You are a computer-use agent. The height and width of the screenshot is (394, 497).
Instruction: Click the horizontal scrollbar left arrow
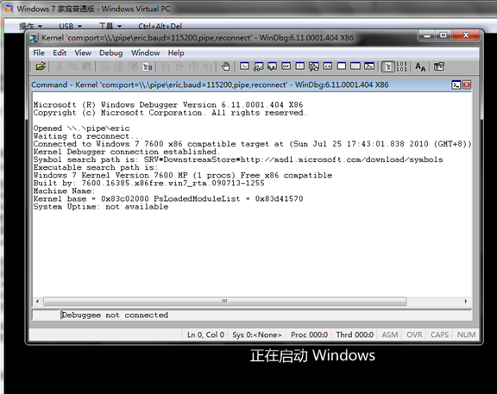click(37, 301)
